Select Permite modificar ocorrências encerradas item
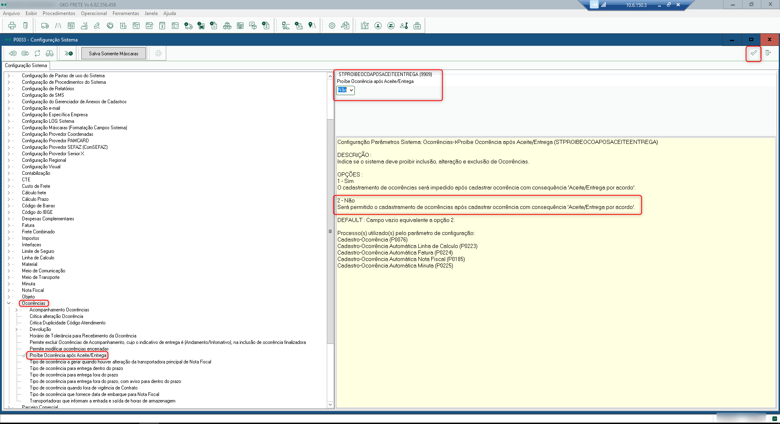The image size is (780, 424). pyautogui.click(x=69, y=349)
